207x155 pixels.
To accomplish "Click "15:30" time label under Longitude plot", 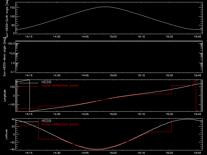I will tap(169, 114).
